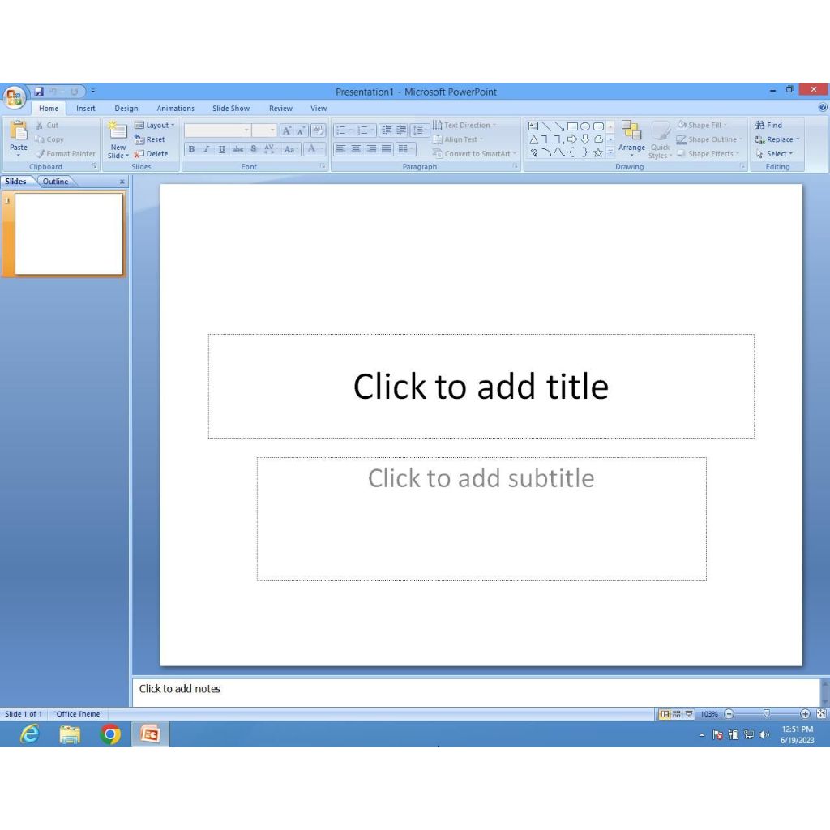
Task: Center text alignment
Action: 356,149
